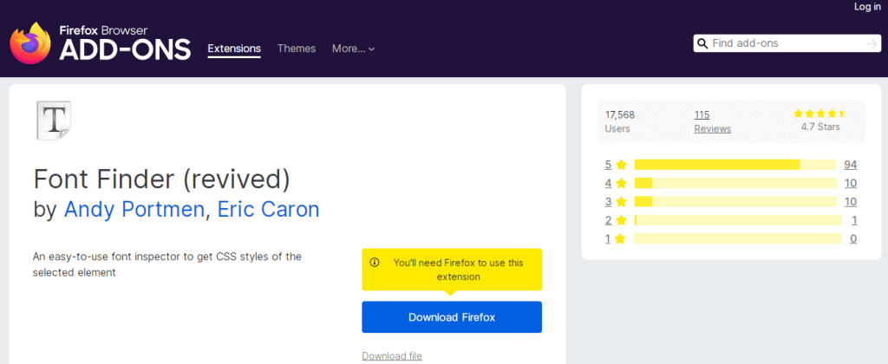Click the search magnifier icon
The image size is (888, 364).
pyautogui.click(x=702, y=43)
